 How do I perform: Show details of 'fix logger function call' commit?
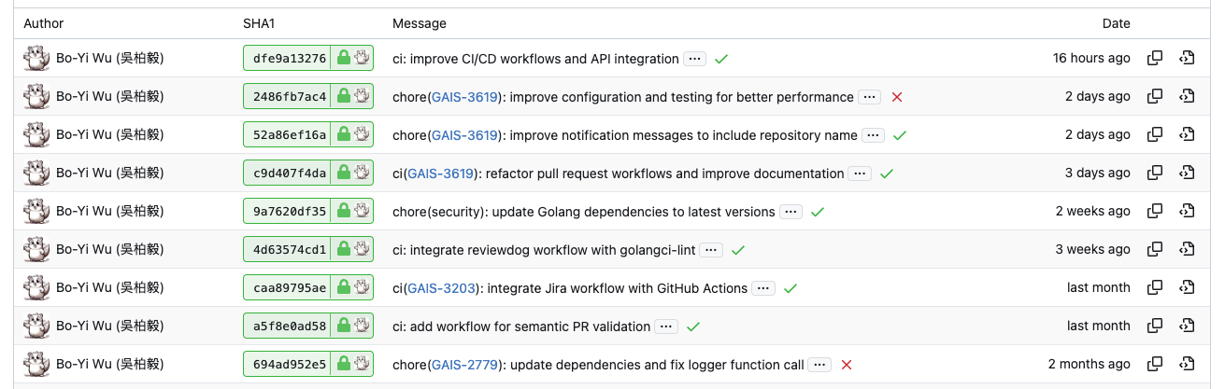point(819,365)
